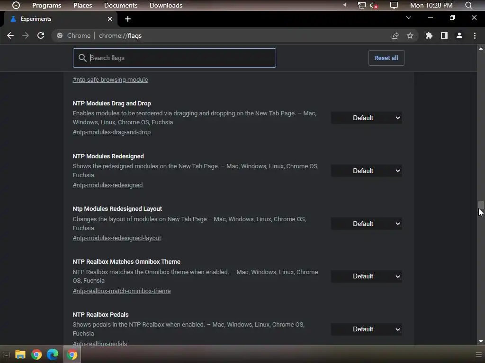Screen dimensions: 485x363
Task: Click the forward navigation arrow
Action: pos(26,35)
